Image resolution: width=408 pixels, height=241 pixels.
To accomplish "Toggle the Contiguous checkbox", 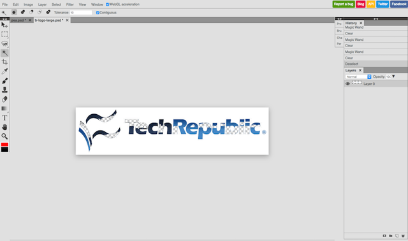I will (98, 13).
